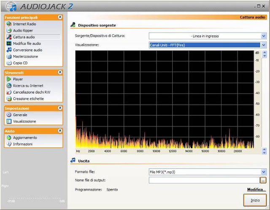Viewport: 270px width, 210px height.
Task: Click the AudioJack globe logo icon
Action: [x=11, y=6]
